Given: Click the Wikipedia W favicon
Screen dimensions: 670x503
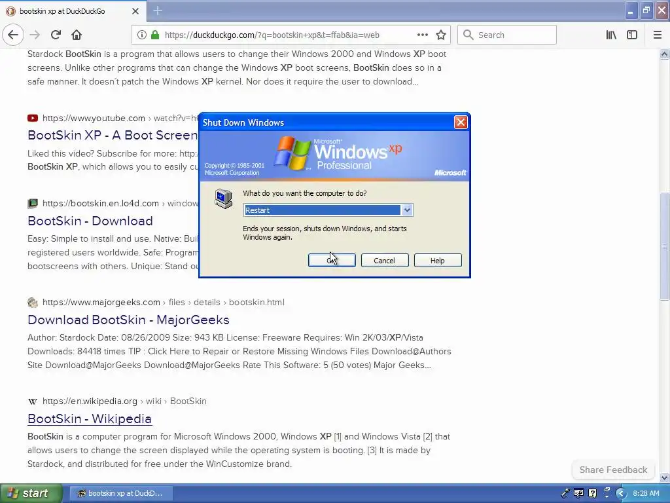Looking at the screenshot, I should click(x=33, y=401).
